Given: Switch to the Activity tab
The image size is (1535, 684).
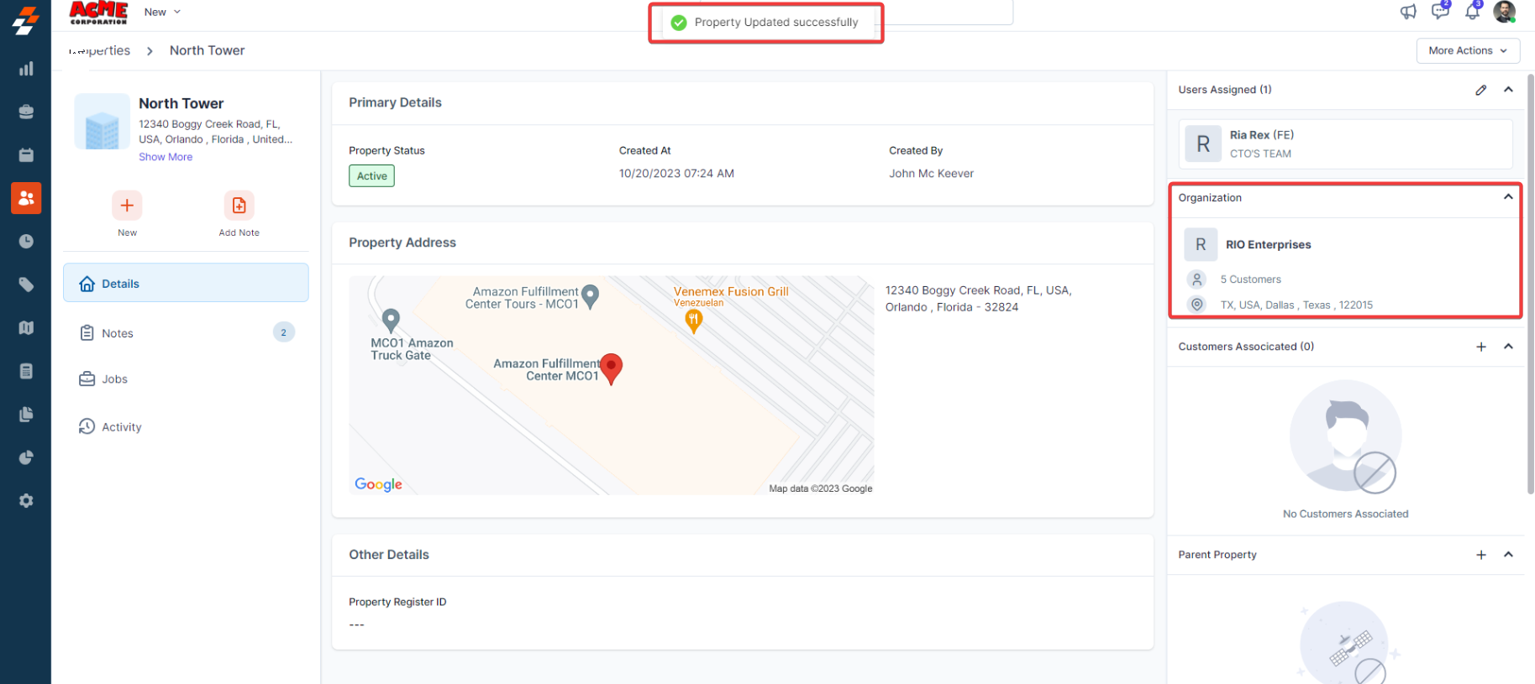Looking at the screenshot, I should click(x=121, y=427).
